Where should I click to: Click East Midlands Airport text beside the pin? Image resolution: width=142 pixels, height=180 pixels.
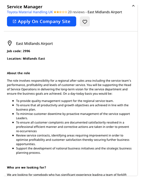(x=34, y=44)
